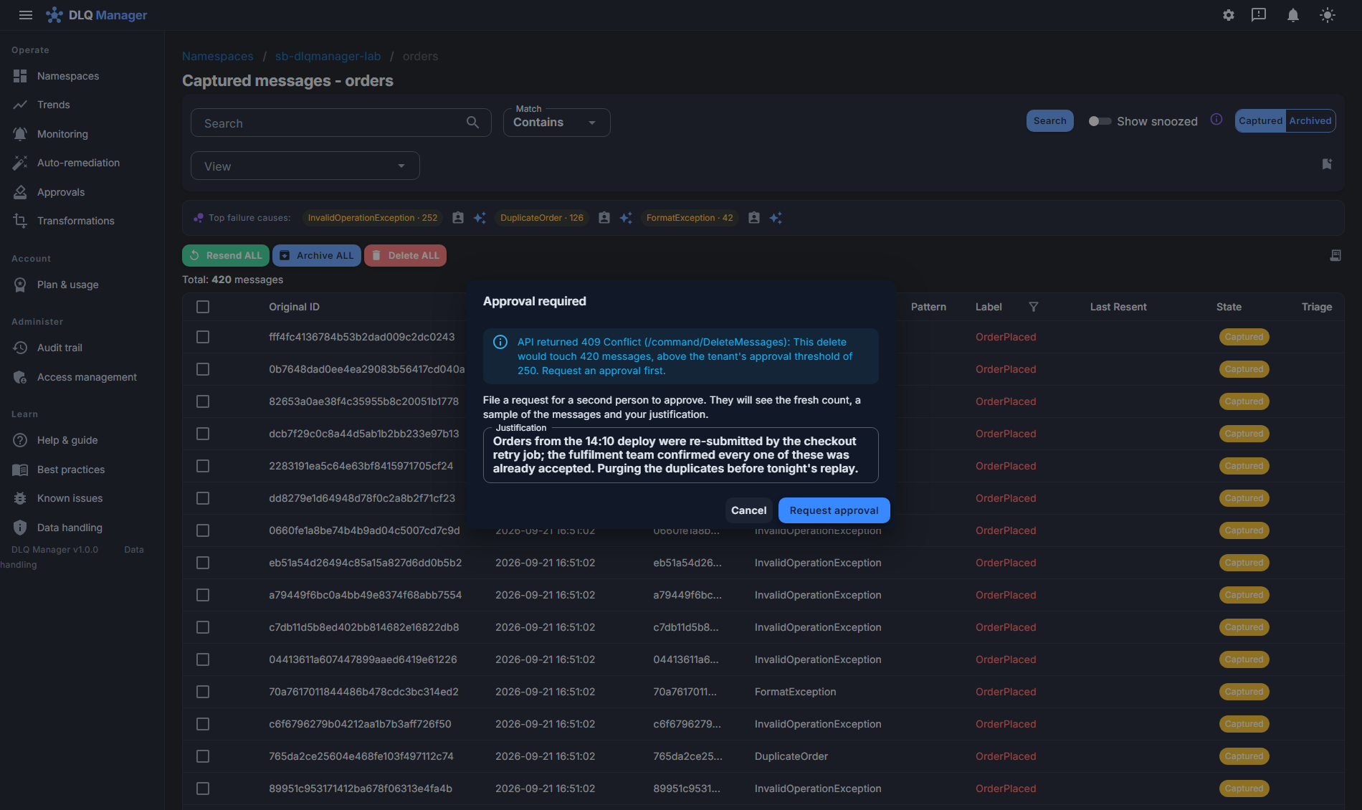1362x810 pixels.
Task: Toggle the Show snoozed switch
Action: 1100,121
